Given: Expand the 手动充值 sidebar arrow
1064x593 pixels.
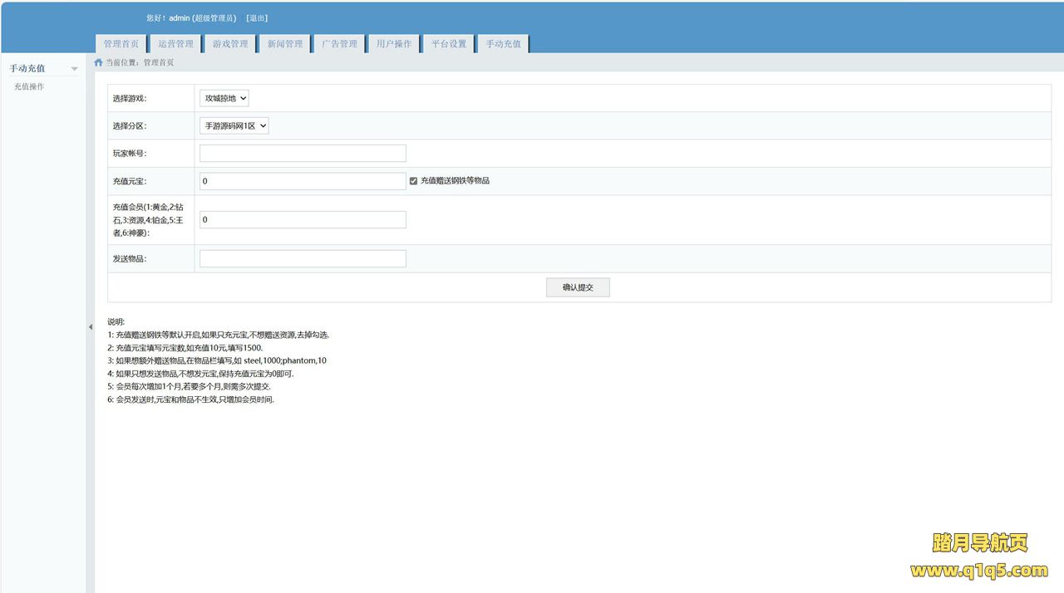Looking at the screenshot, I should pos(74,69).
